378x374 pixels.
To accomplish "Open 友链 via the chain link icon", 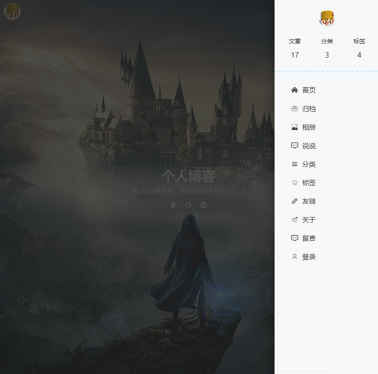I will [x=295, y=201].
